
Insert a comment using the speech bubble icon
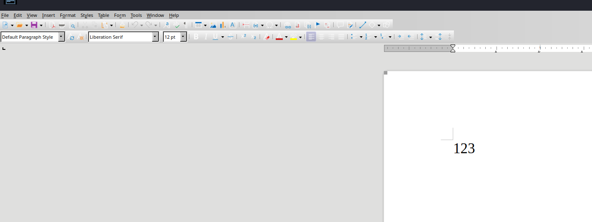click(340, 25)
